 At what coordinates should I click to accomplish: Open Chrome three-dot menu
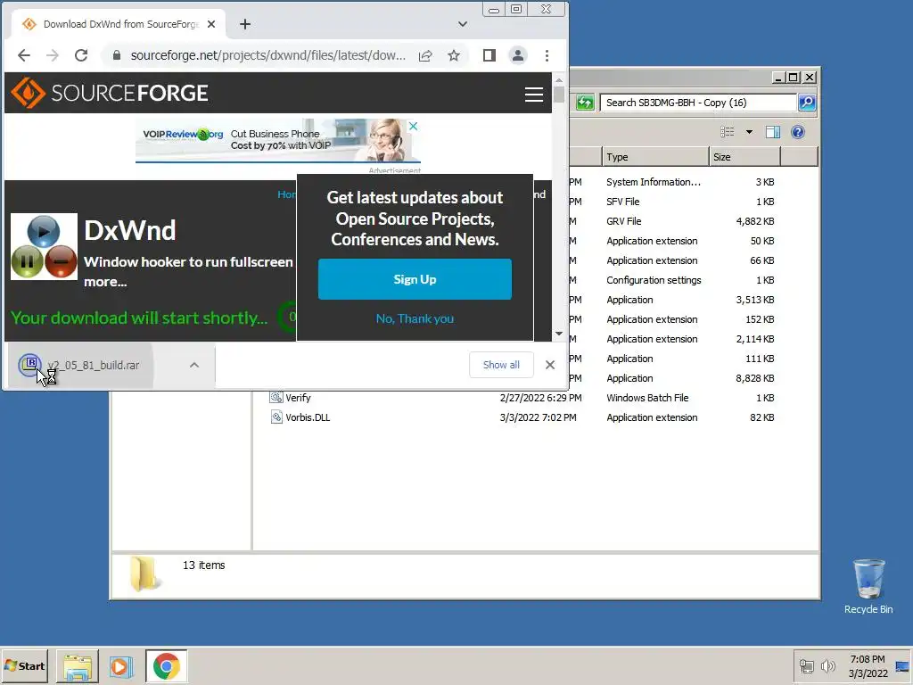pyautogui.click(x=547, y=55)
